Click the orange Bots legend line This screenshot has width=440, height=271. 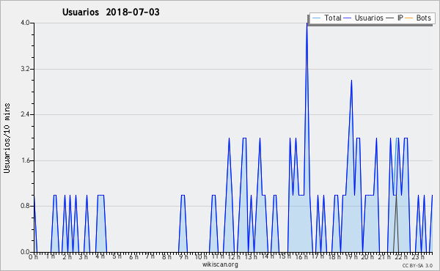(x=409, y=18)
